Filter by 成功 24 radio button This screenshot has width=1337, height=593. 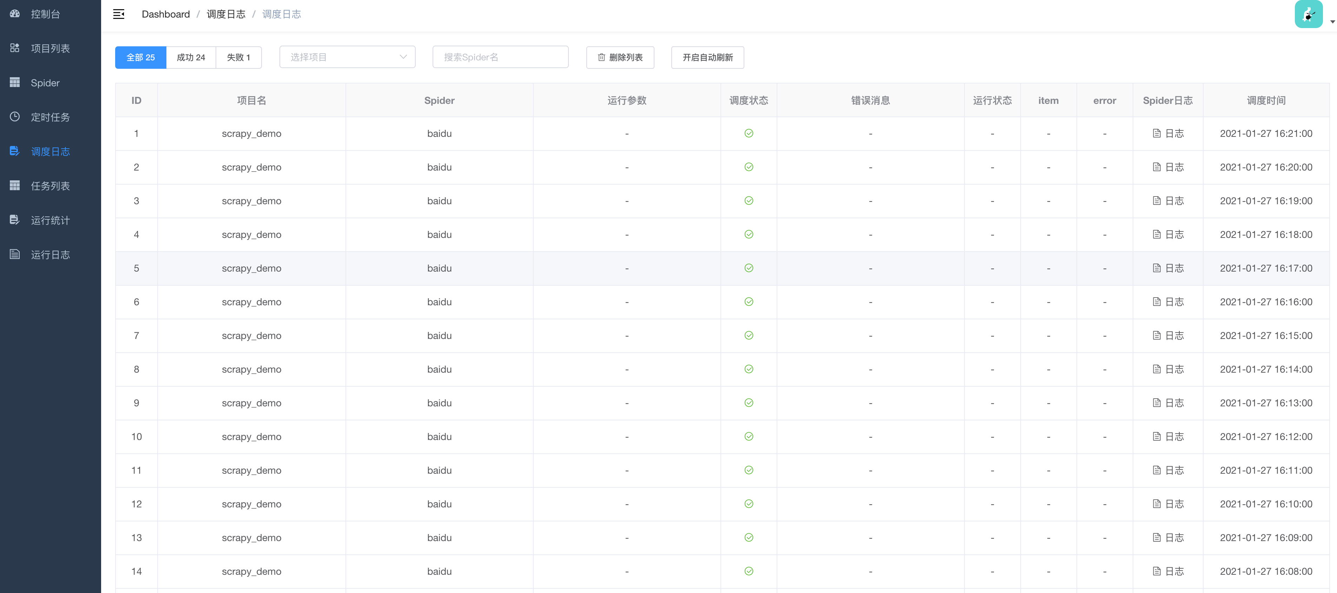click(191, 57)
